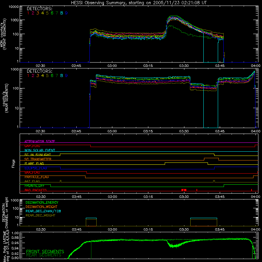Image resolution: width=262 pixels, height=262 pixels.
Task: Select blue detector 9 in front segments legend
Action: (x=66, y=13)
